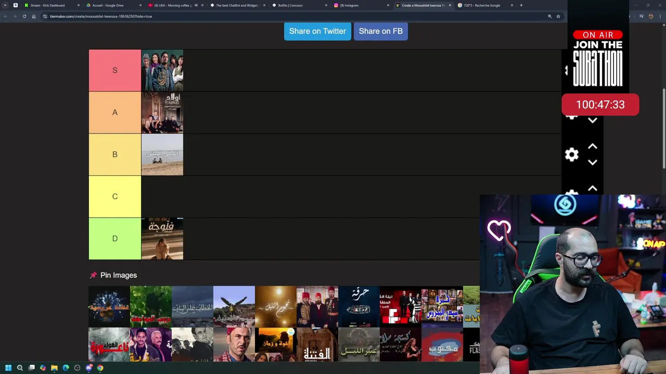
Task: Click the page vertical scrollbar
Action: tap(663, 129)
